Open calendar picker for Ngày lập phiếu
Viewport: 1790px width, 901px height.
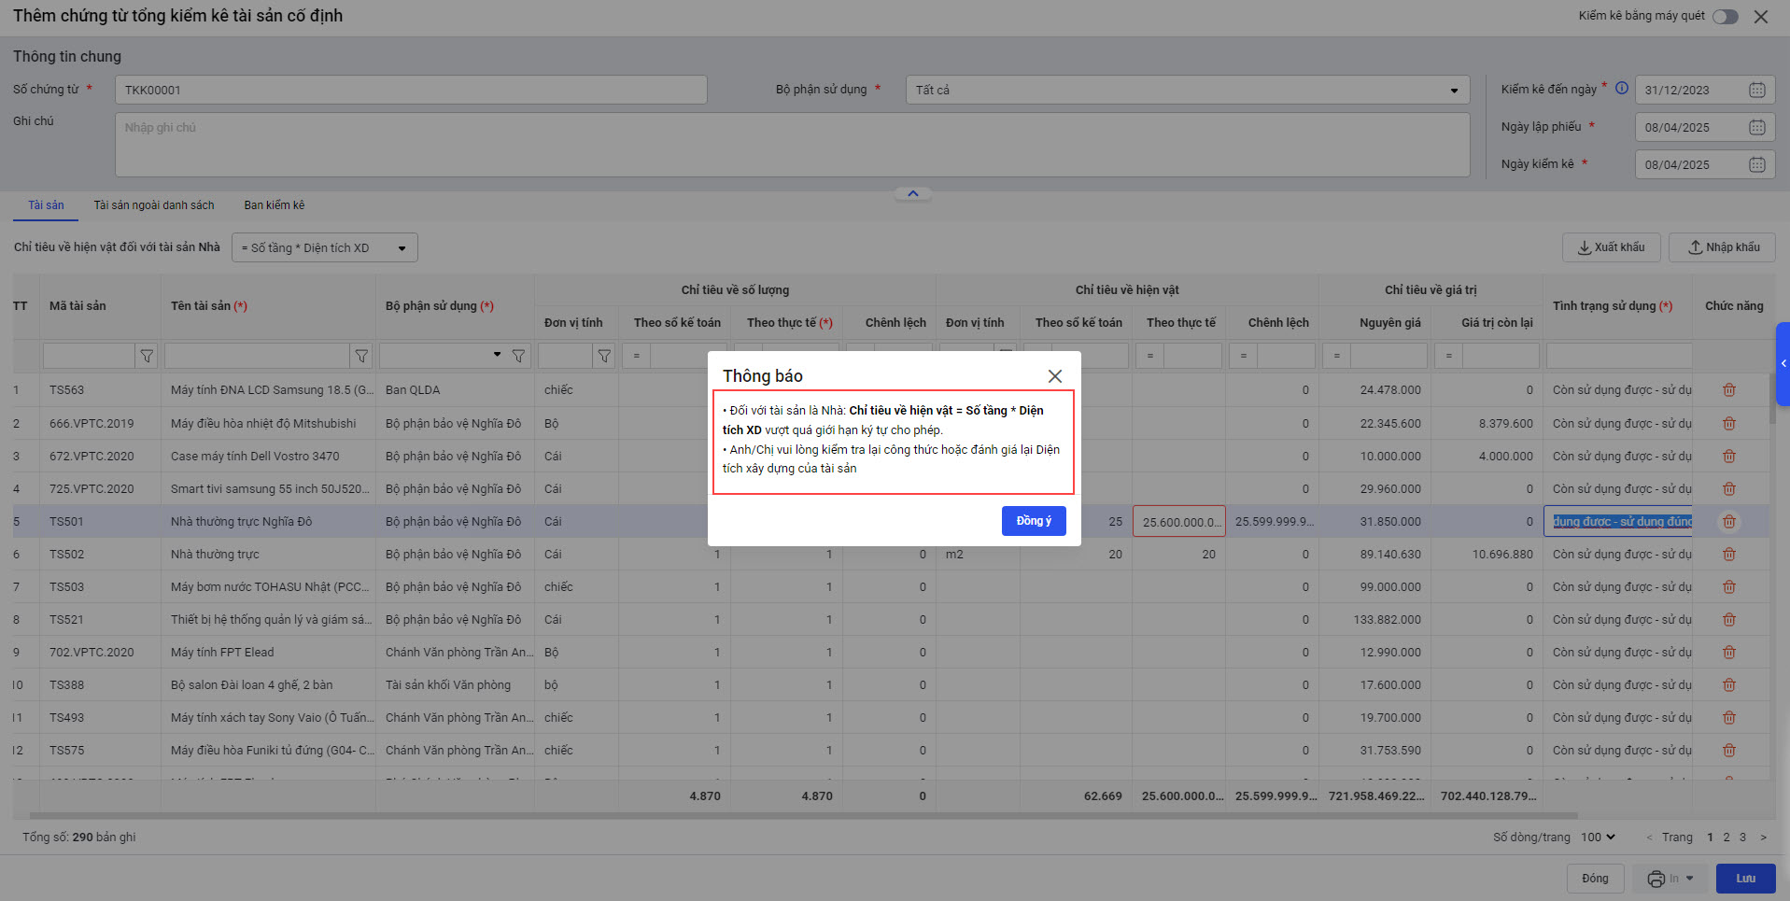[1756, 128]
